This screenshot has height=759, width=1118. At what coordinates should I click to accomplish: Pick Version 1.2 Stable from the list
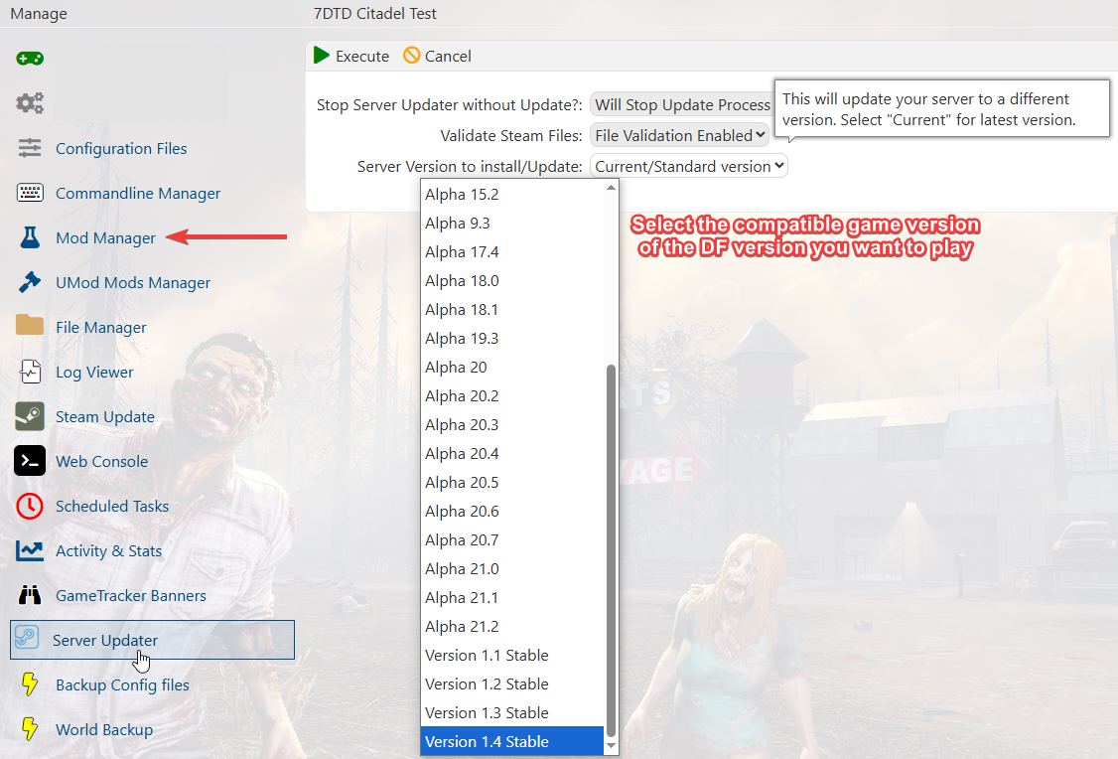pyautogui.click(x=512, y=684)
